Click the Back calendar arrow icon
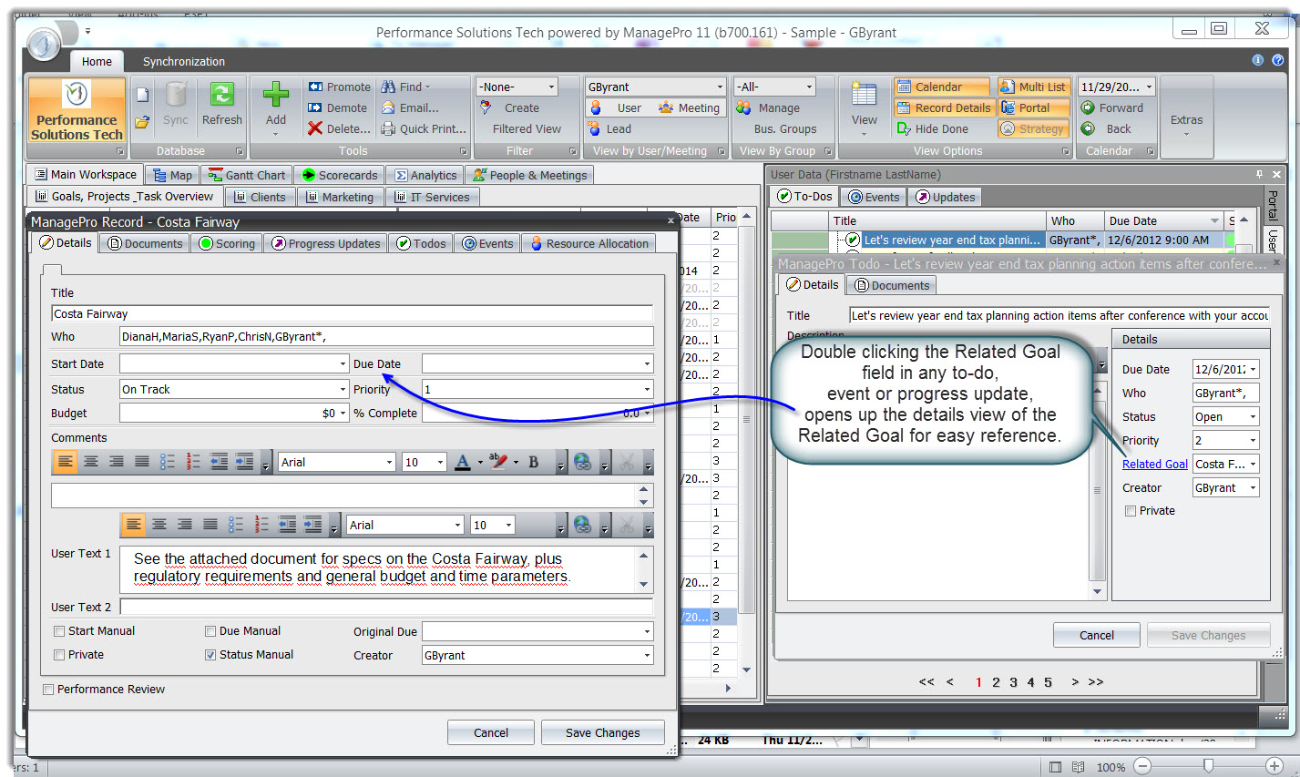 tap(1088, 128)
